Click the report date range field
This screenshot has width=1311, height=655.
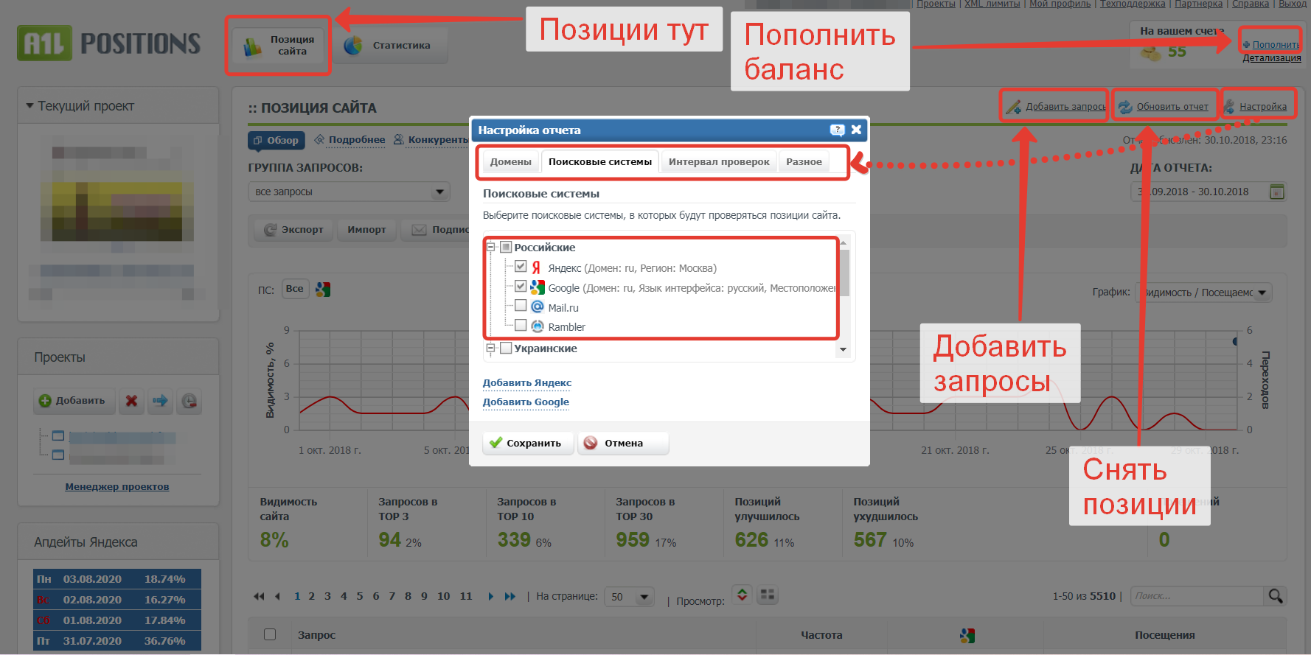1199,192
